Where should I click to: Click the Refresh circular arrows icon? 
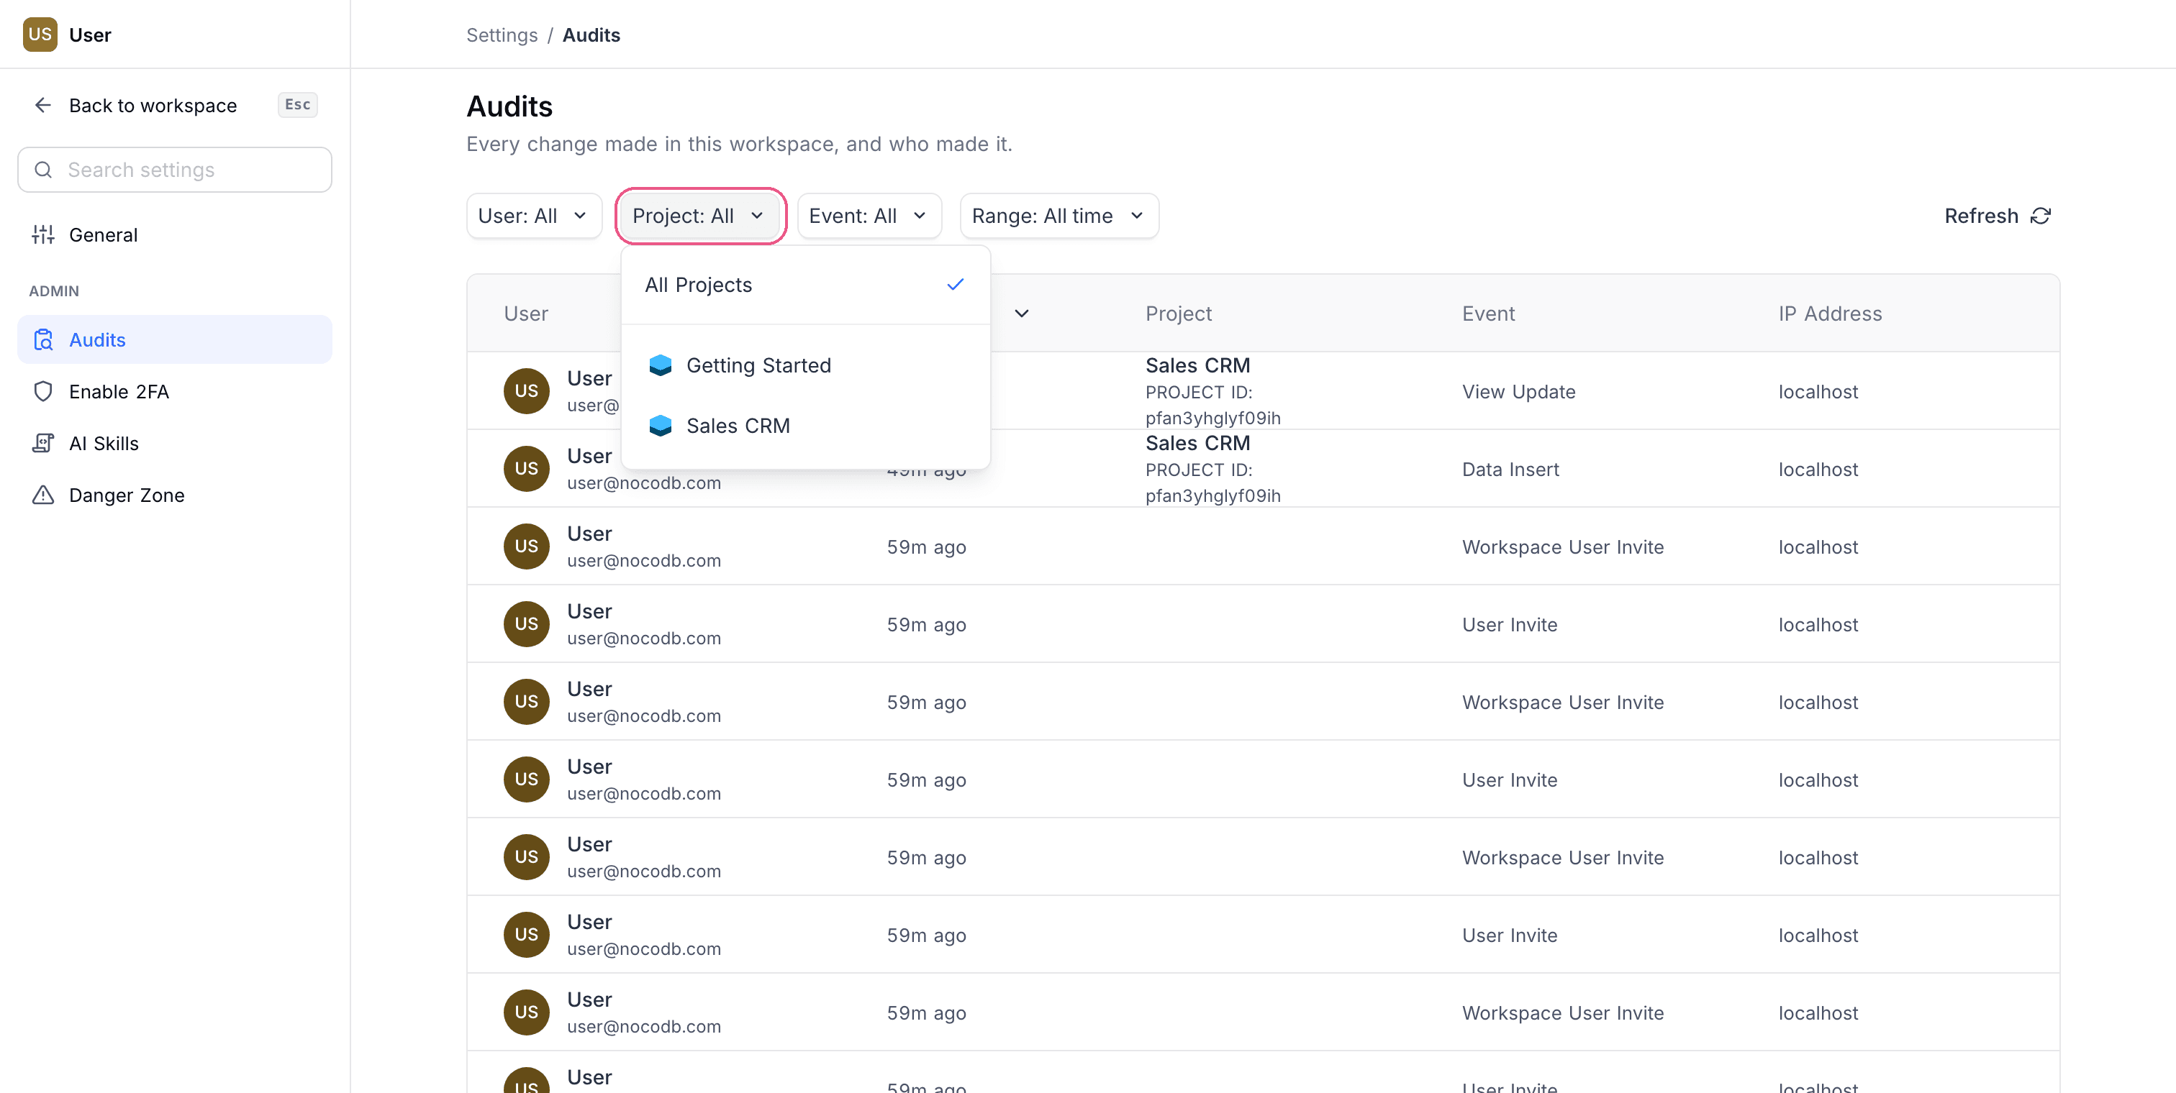(2041, 216)
